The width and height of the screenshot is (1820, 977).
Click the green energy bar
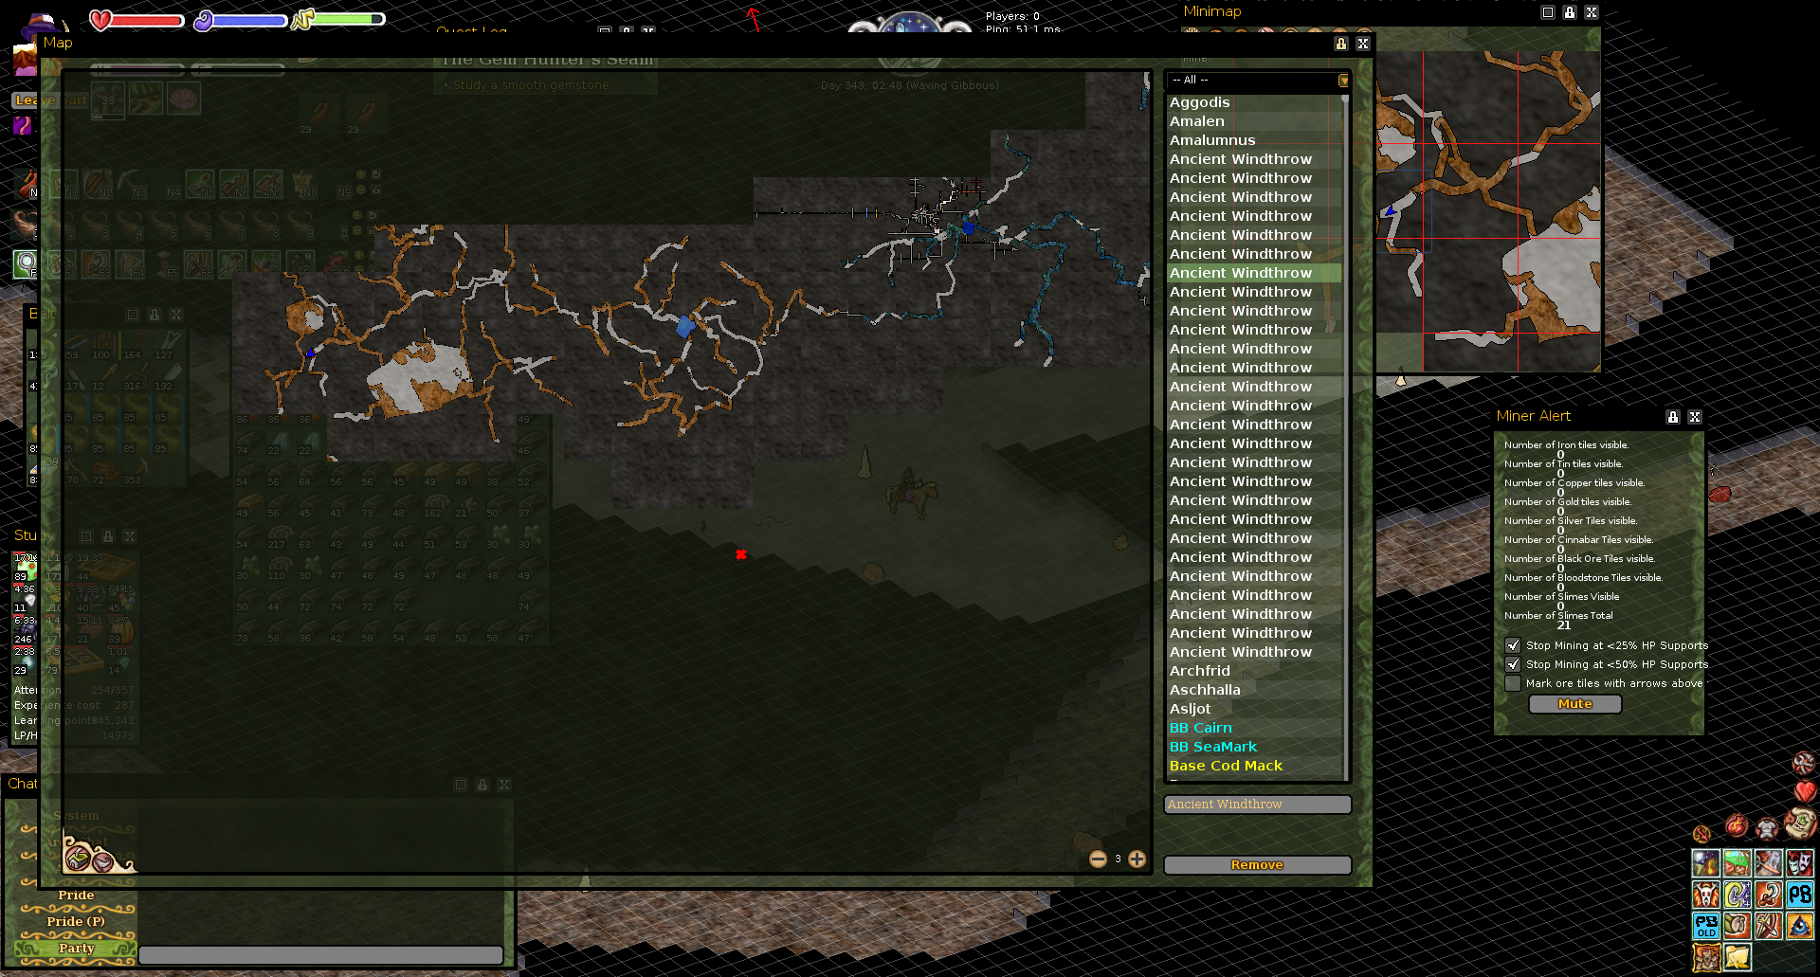[339, 19]
